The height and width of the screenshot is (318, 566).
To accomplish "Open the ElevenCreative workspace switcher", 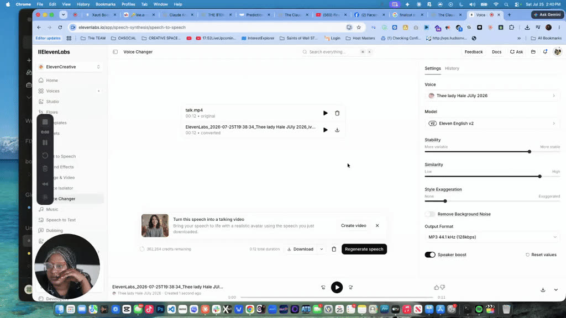I will point(70,67).
